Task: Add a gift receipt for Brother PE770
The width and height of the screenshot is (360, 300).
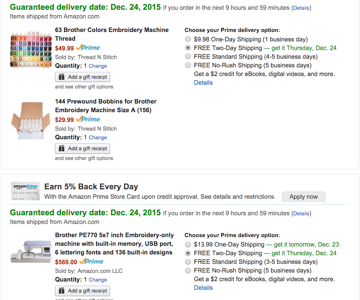Action: coord(83,291)
